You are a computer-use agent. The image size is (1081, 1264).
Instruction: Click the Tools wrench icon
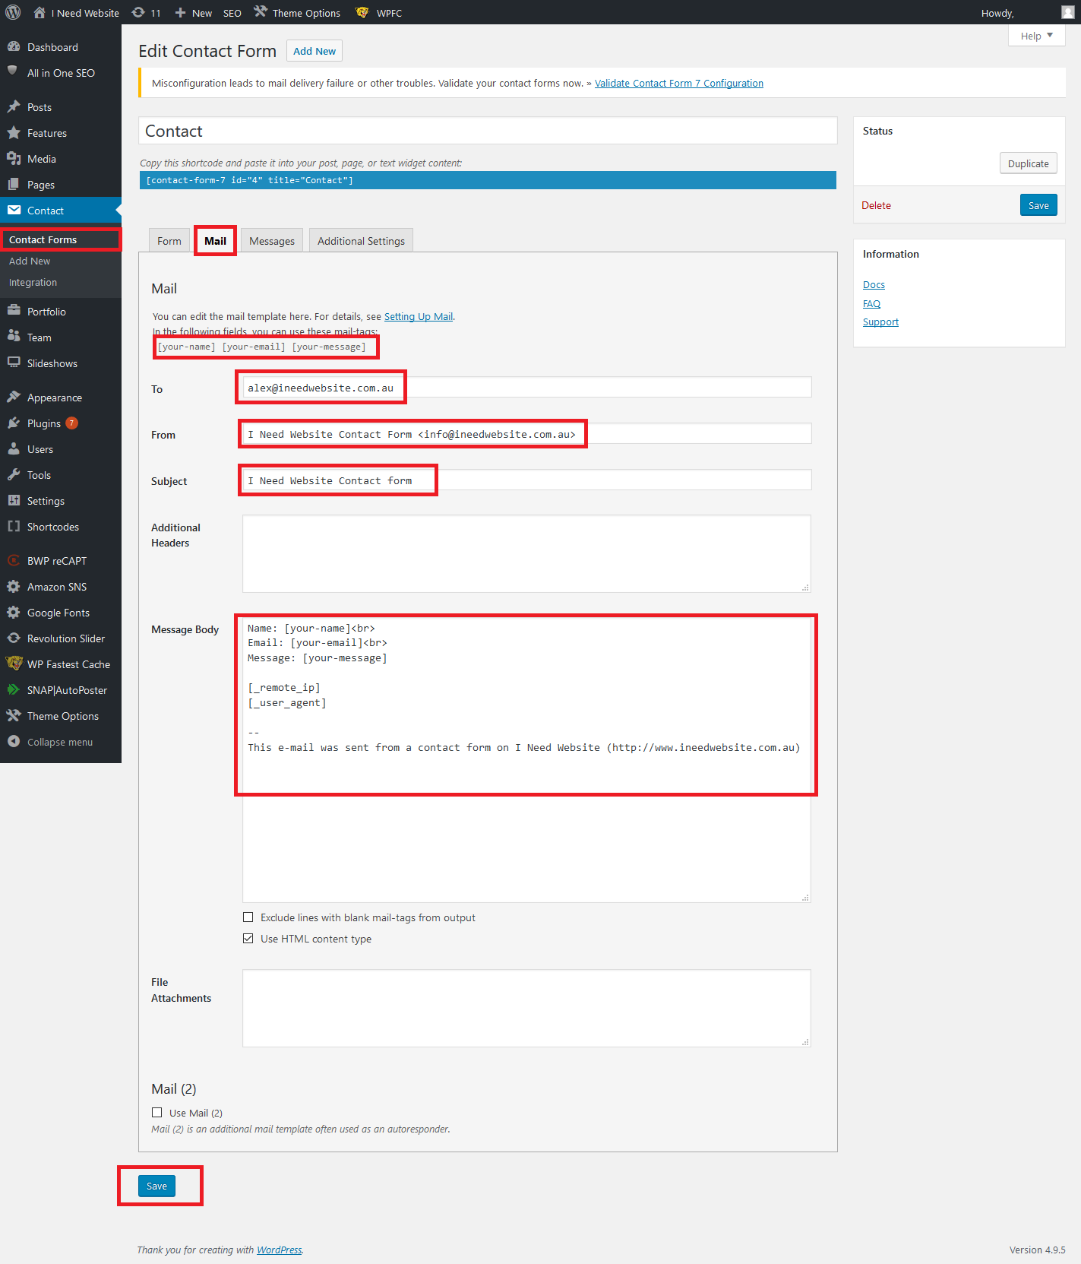14,475
